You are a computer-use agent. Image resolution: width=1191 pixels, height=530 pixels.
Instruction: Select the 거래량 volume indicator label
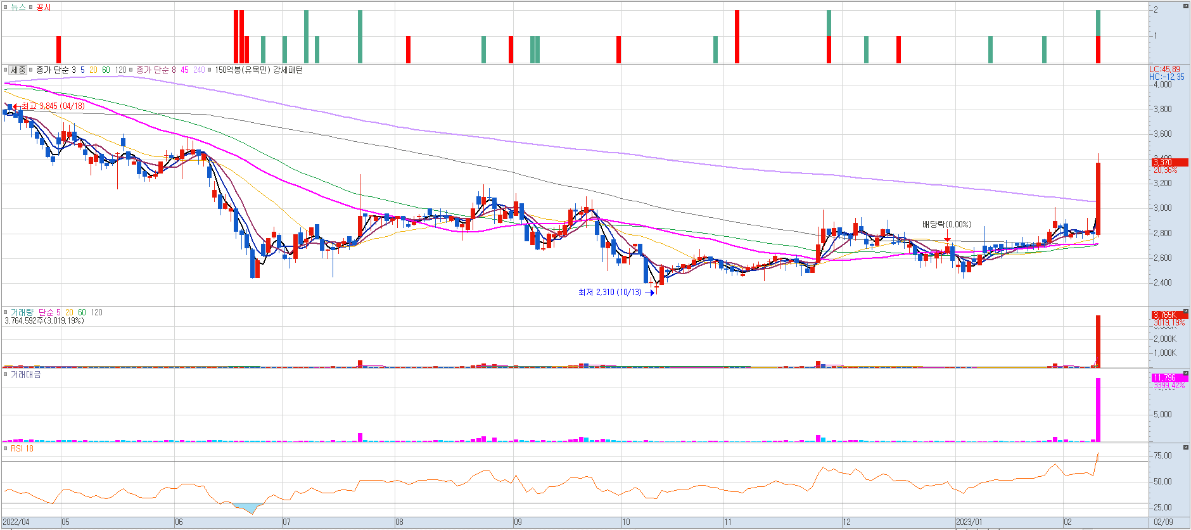22,312
